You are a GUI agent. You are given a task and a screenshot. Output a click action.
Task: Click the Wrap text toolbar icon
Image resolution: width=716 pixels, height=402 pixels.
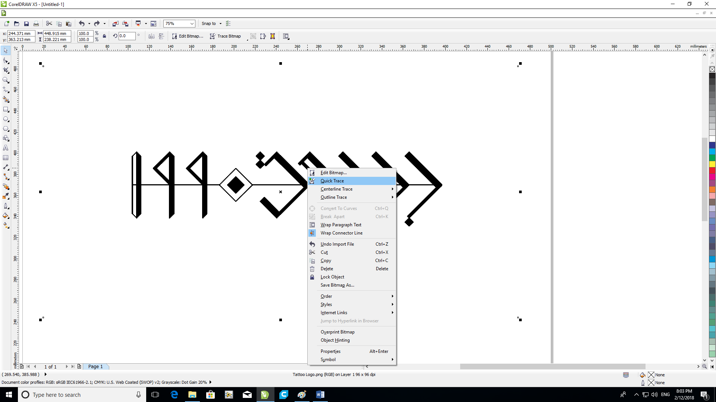[286, 36]
